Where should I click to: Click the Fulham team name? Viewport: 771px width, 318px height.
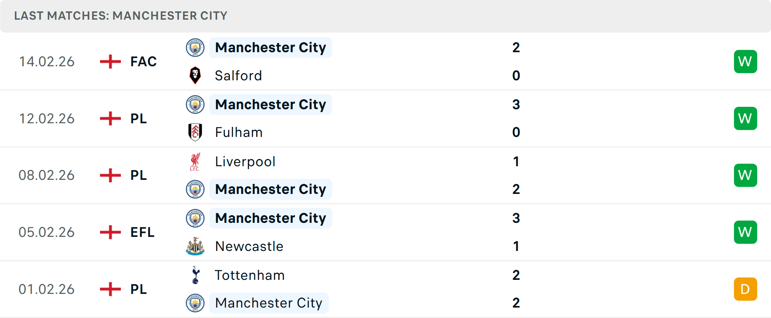(x=239, y=132)
